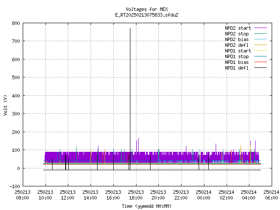
Task: Click the 'NPD1 stop' legend label
Action: click(237, 56)
